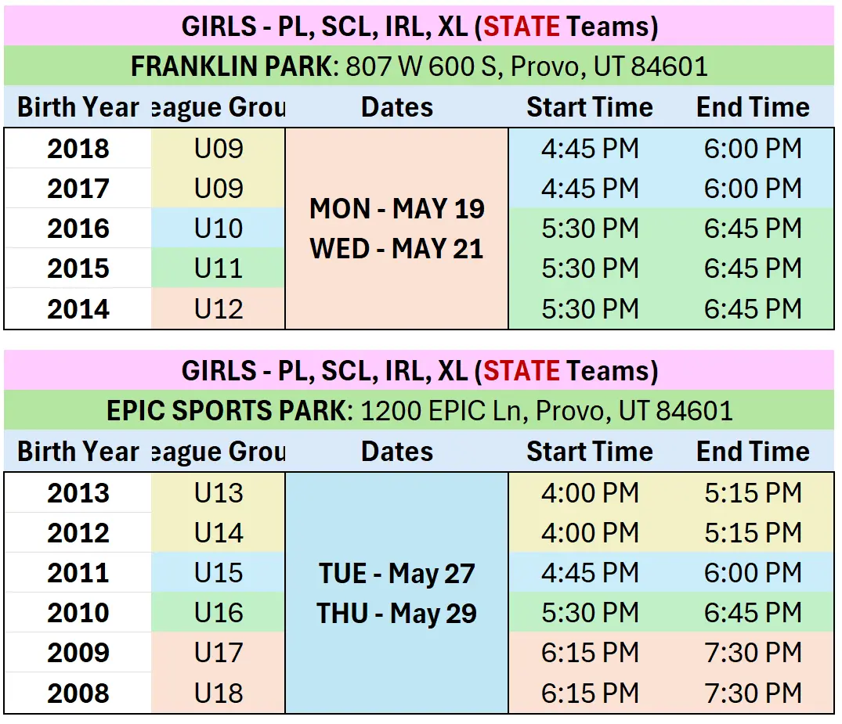The height and width of the screenshot is (724, 842).
Task: Click the 2018 birth year cell
Action: click(x=78, y=149)
